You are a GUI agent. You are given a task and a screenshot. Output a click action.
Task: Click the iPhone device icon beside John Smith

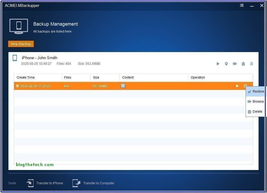15,58
